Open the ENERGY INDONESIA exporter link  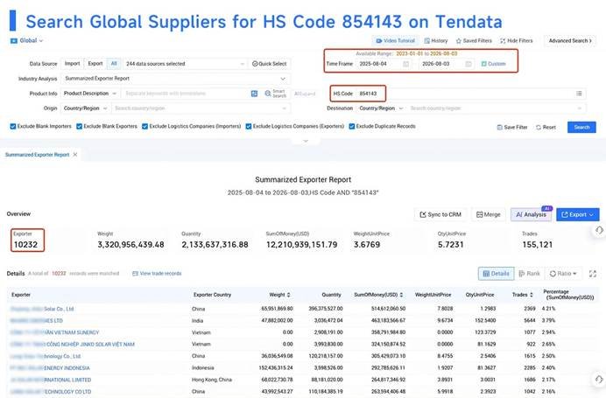point(50,368)
